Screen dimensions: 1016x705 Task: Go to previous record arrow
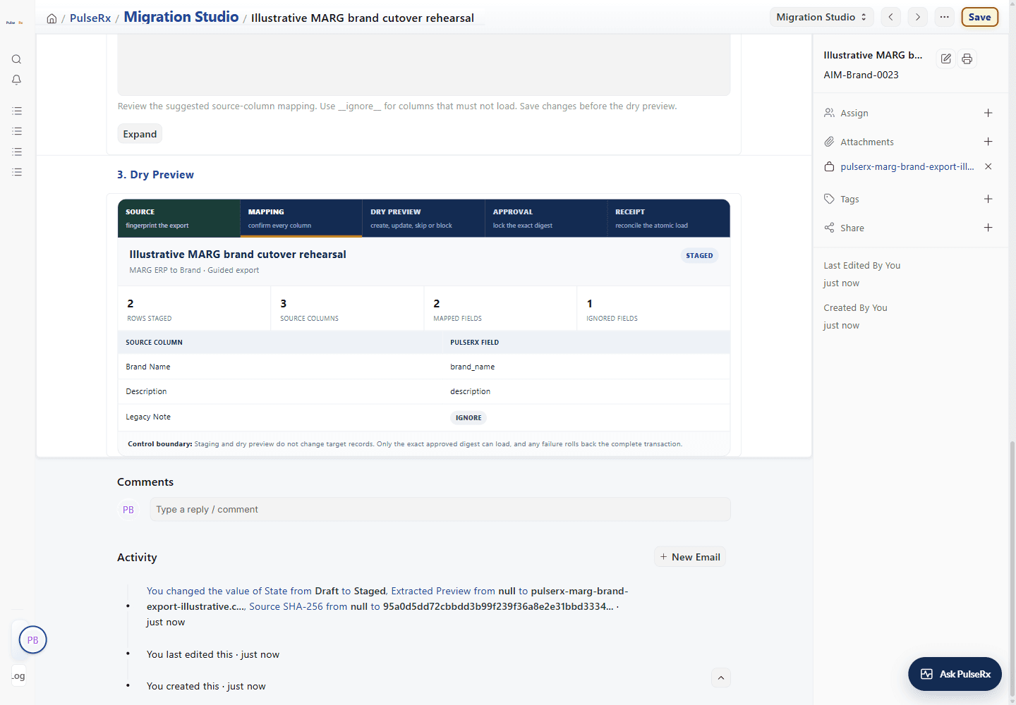point(891,17)
